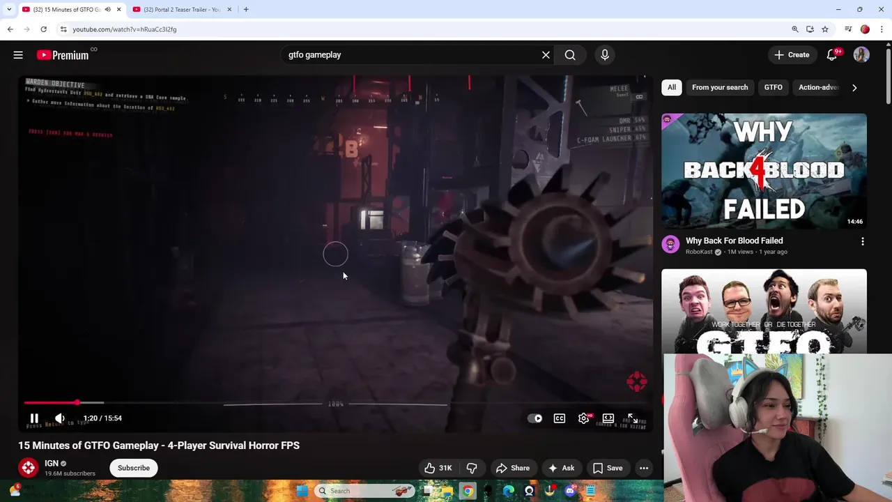Open the RoboKast channel avatar
This screenshot has height=502, width=892.
tap(670, 244)
